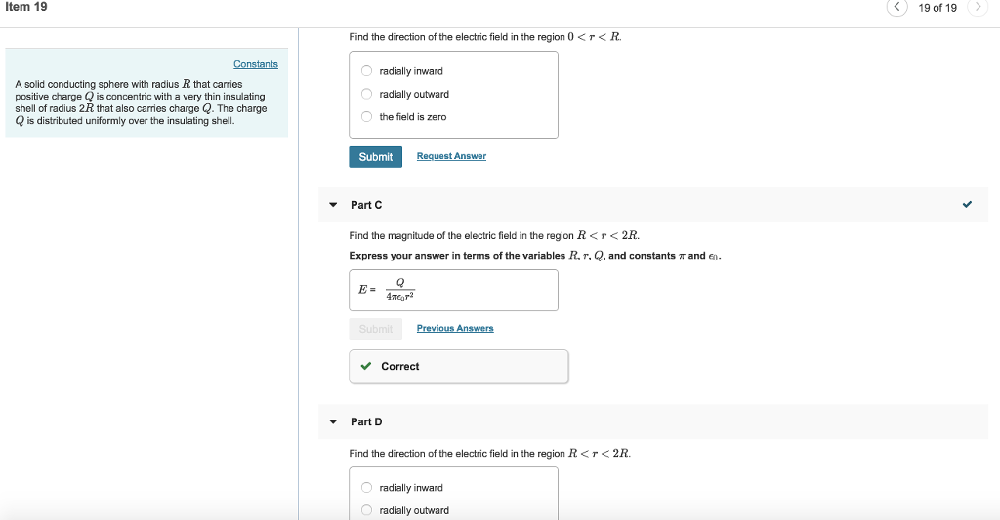This screenshot has height=520, width=1000.
Task: Click the E = answer input field
Action: coord(453,291)
